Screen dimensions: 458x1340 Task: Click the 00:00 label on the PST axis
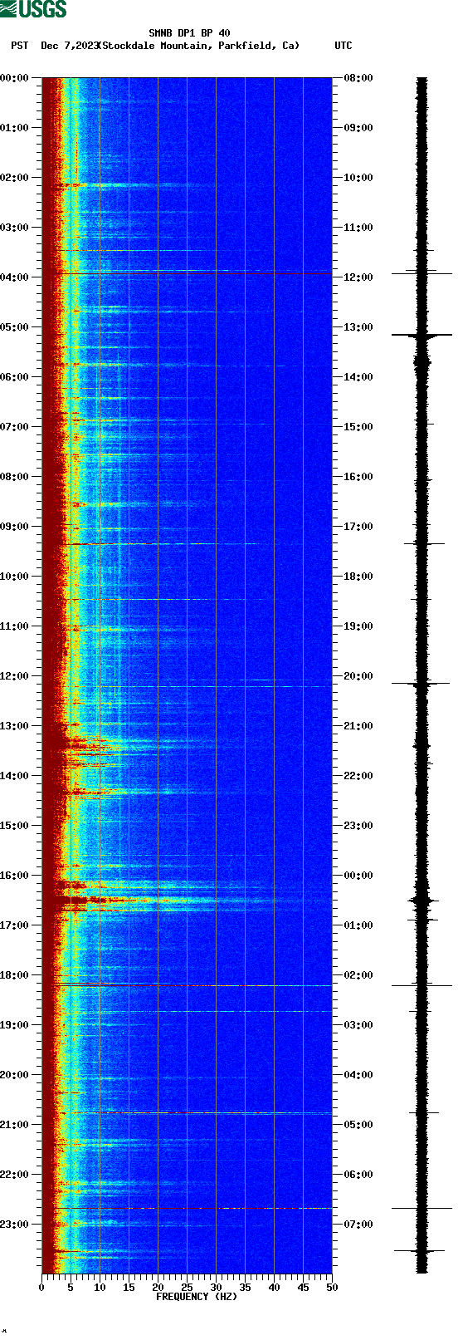[x=15, y=78]
